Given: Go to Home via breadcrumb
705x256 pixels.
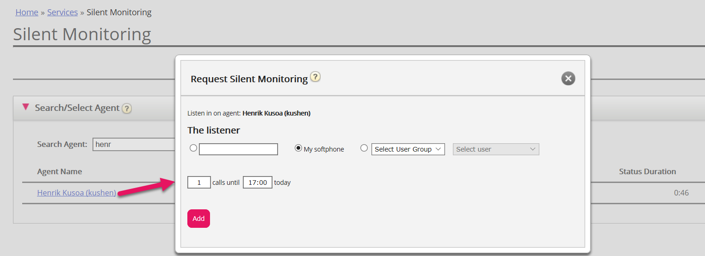Looking at the screenshot, I should pyautogui.click(x=27, y=12).
